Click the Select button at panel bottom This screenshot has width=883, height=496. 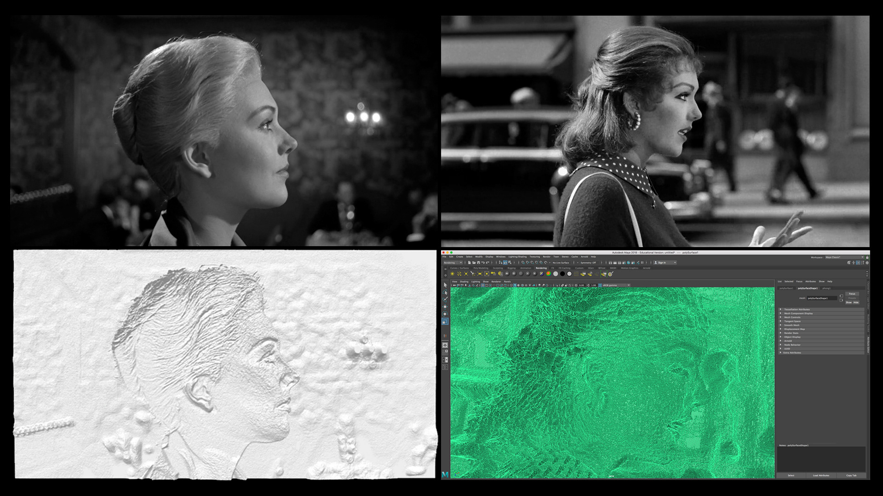coord(791,475)
